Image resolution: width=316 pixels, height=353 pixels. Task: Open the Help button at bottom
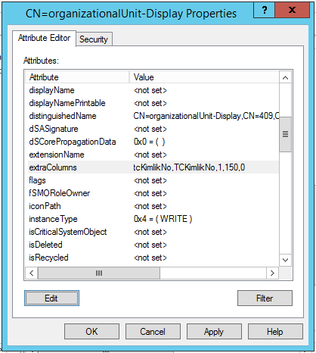(275, 332)
